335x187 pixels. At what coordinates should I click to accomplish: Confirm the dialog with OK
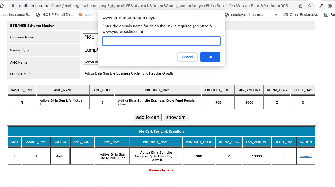[210, 57]
